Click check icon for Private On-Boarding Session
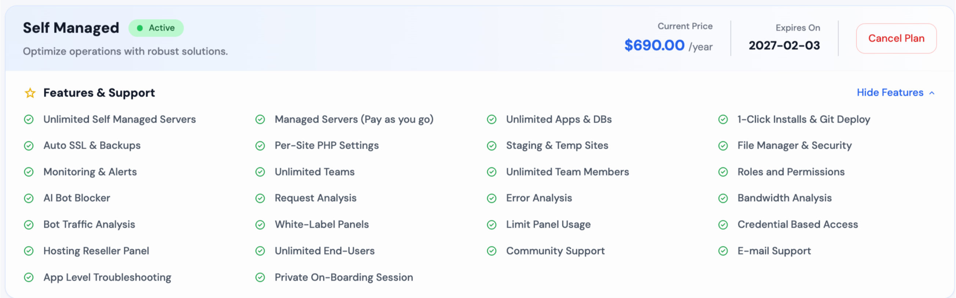The width and height of the screenshot is (956, 298). pyautogui.click(x=260, y=277)
